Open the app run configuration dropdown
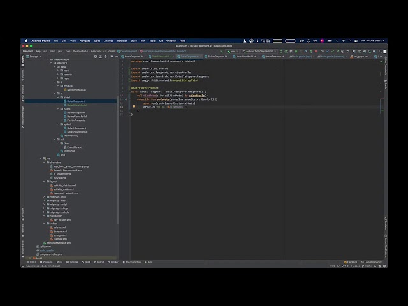Screen dimensions: 408x306 tap(232, 51)
